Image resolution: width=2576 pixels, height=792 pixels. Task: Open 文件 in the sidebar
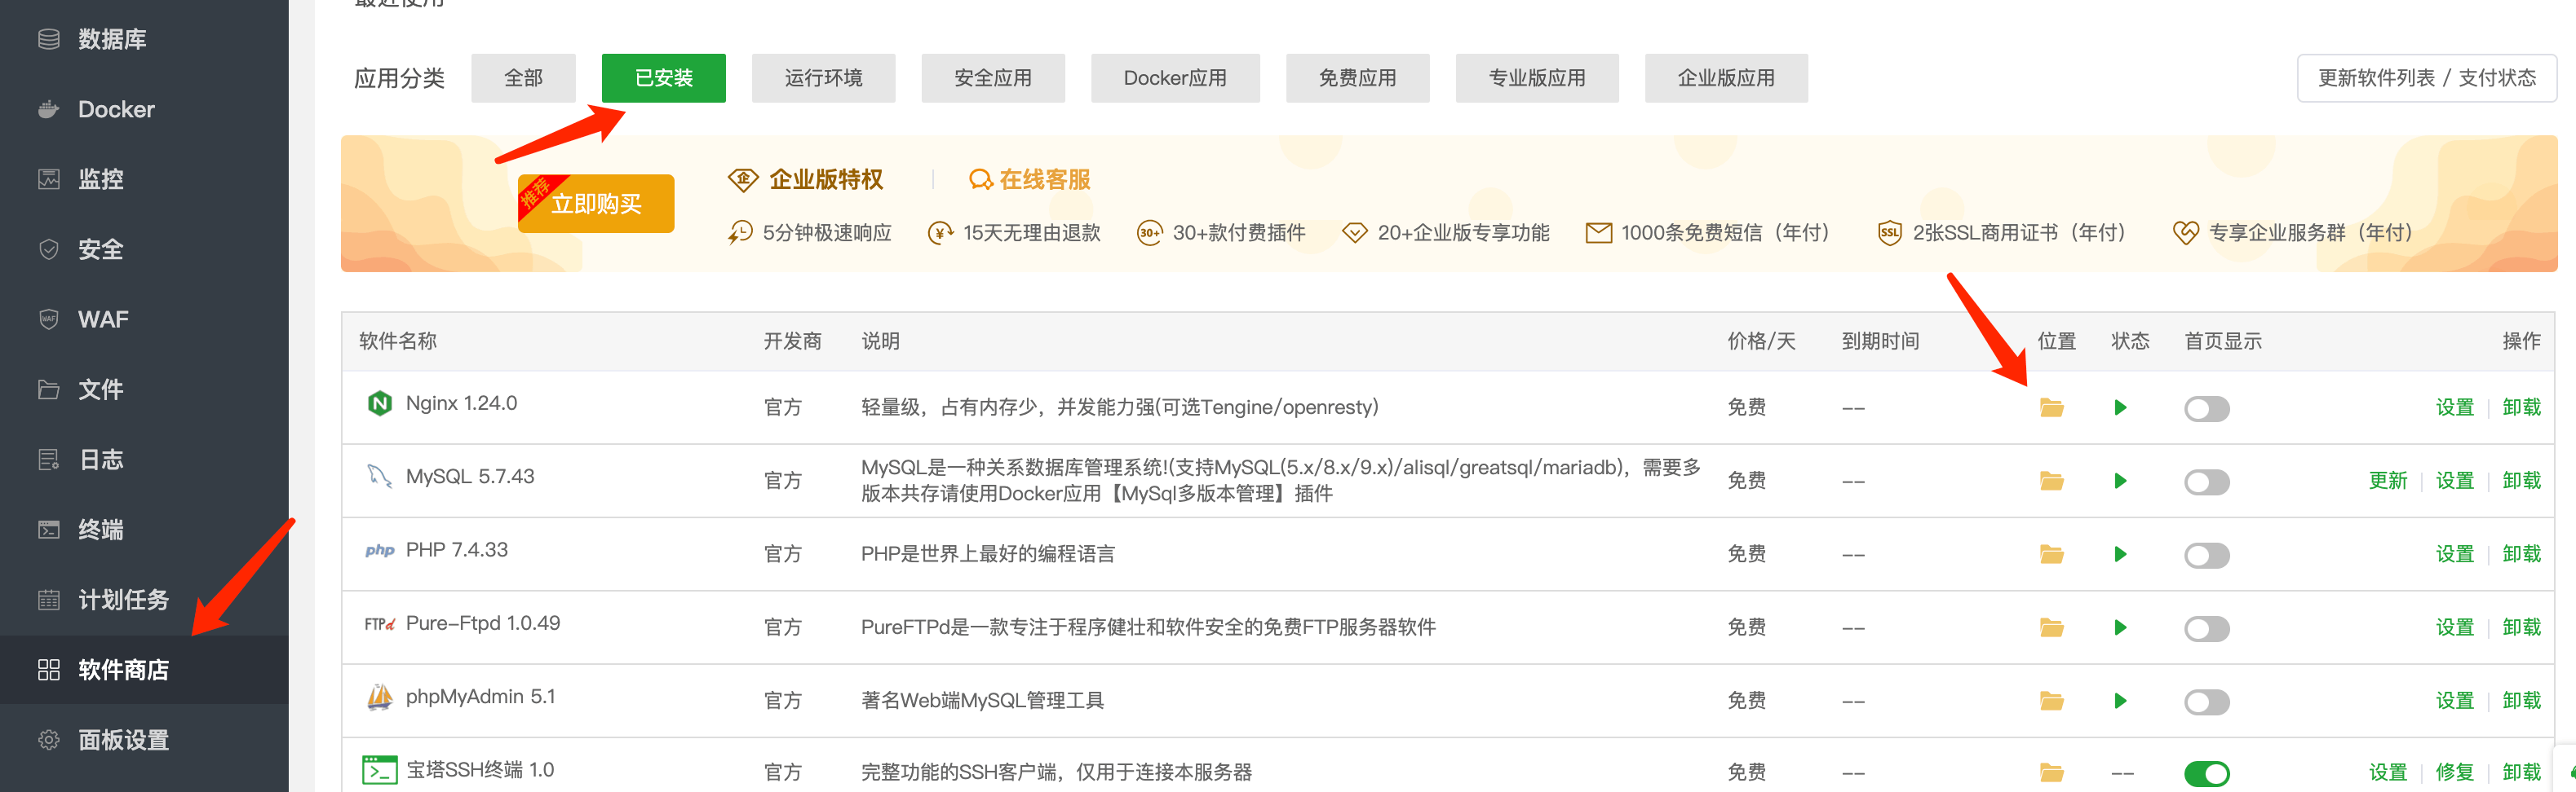point(144,389)
